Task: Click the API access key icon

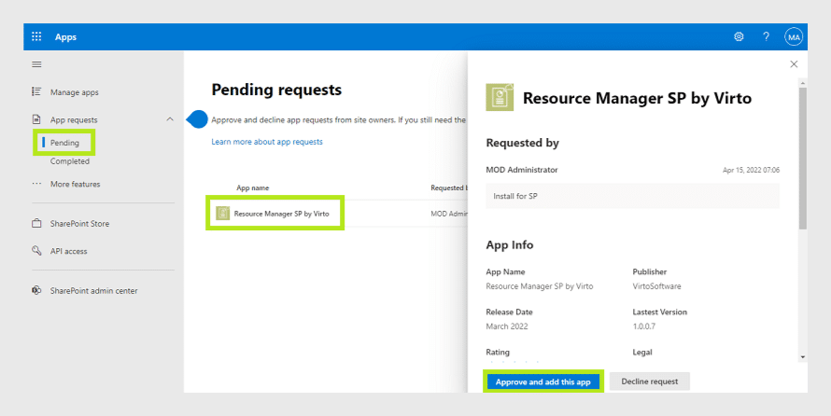Action: tap(36, 251)
